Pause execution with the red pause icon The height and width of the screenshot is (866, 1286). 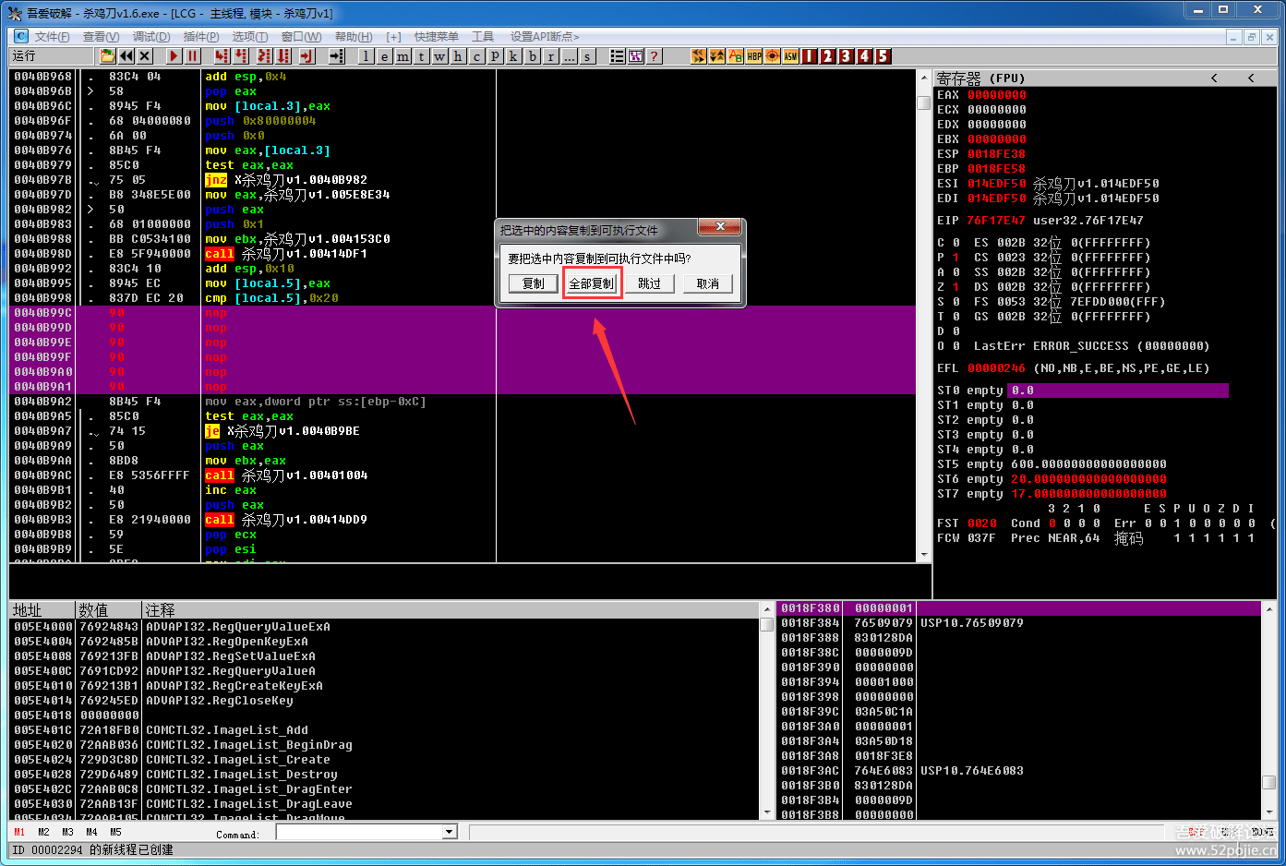tap(192, 56)
